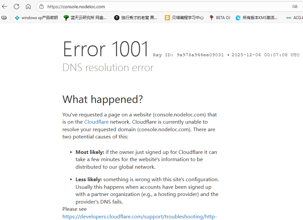
Task: Open the windows xp产品密钥 bookmark
Action: click(36, 18)
